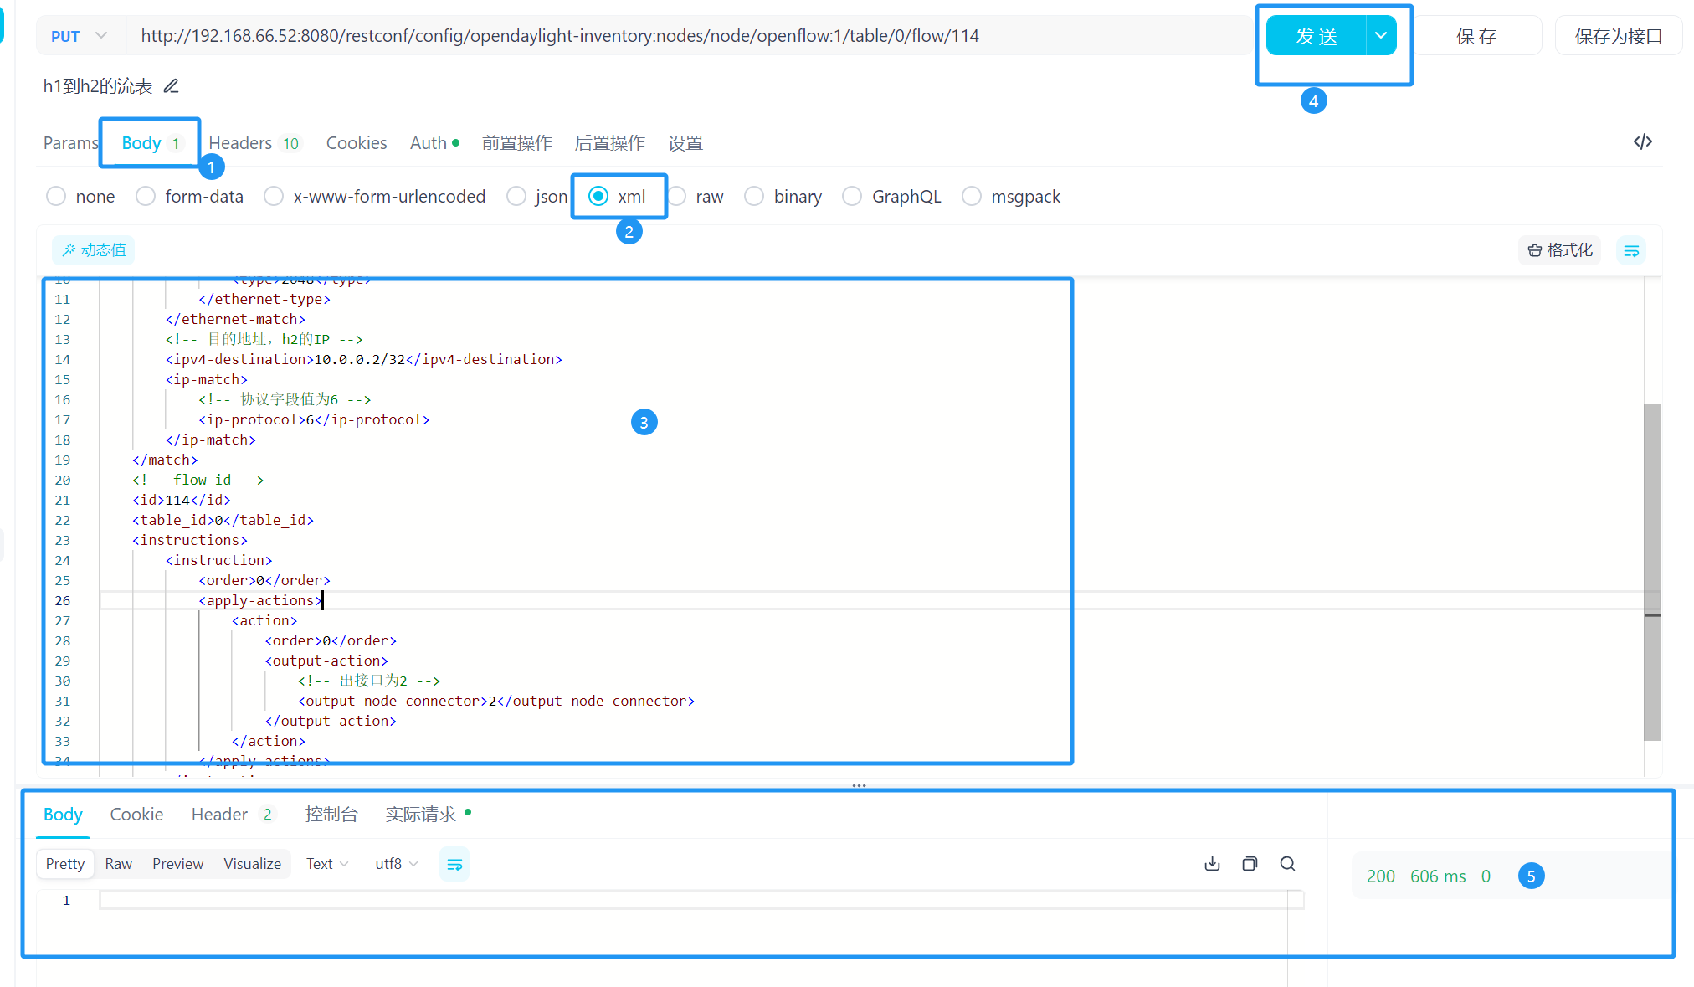The width and height of the screenshot is (1694, 987).
Task: Select the 控制台 response tab
Action: (329, 813)
